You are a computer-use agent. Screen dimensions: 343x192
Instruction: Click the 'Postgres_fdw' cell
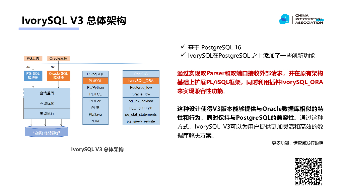pyautogui.click(x=141, y=88)
